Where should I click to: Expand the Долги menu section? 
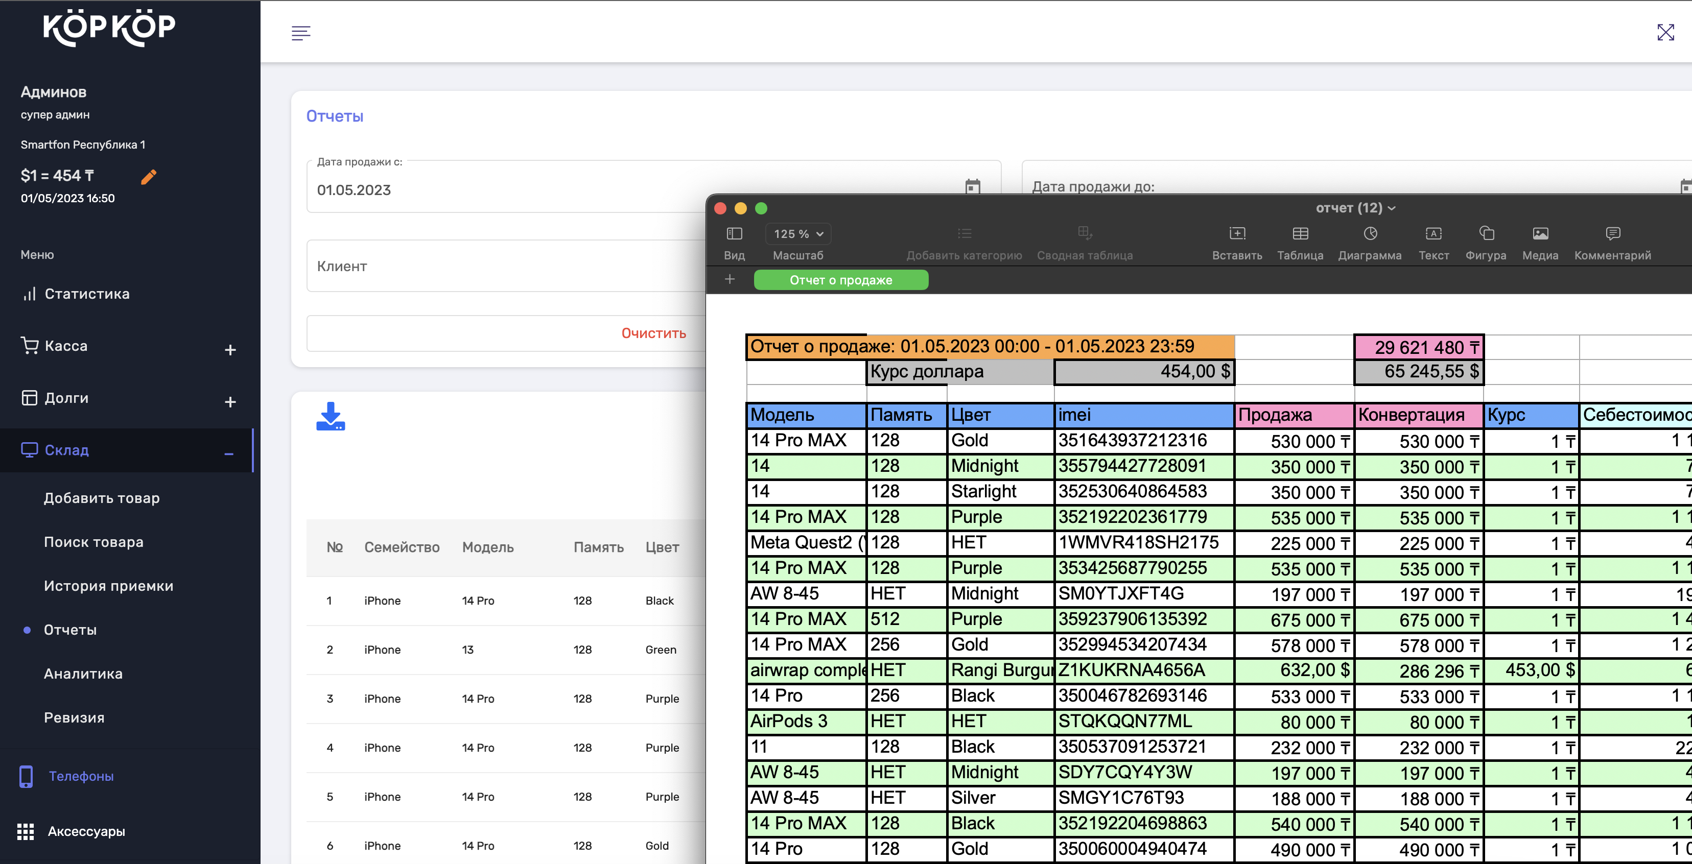(x=230, y=402)
